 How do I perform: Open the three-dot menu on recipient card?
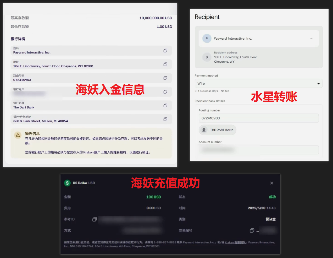[311, 39]
